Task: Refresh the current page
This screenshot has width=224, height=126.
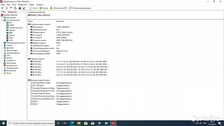Action: click(15, 8)
